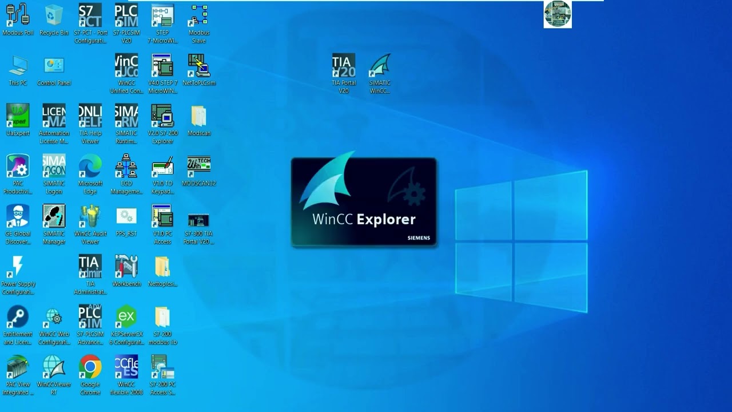Image resolution: width=732 pixels, height=412 pixels.
Task: Select the PPS_RST file icon
Action: point(126,221)
